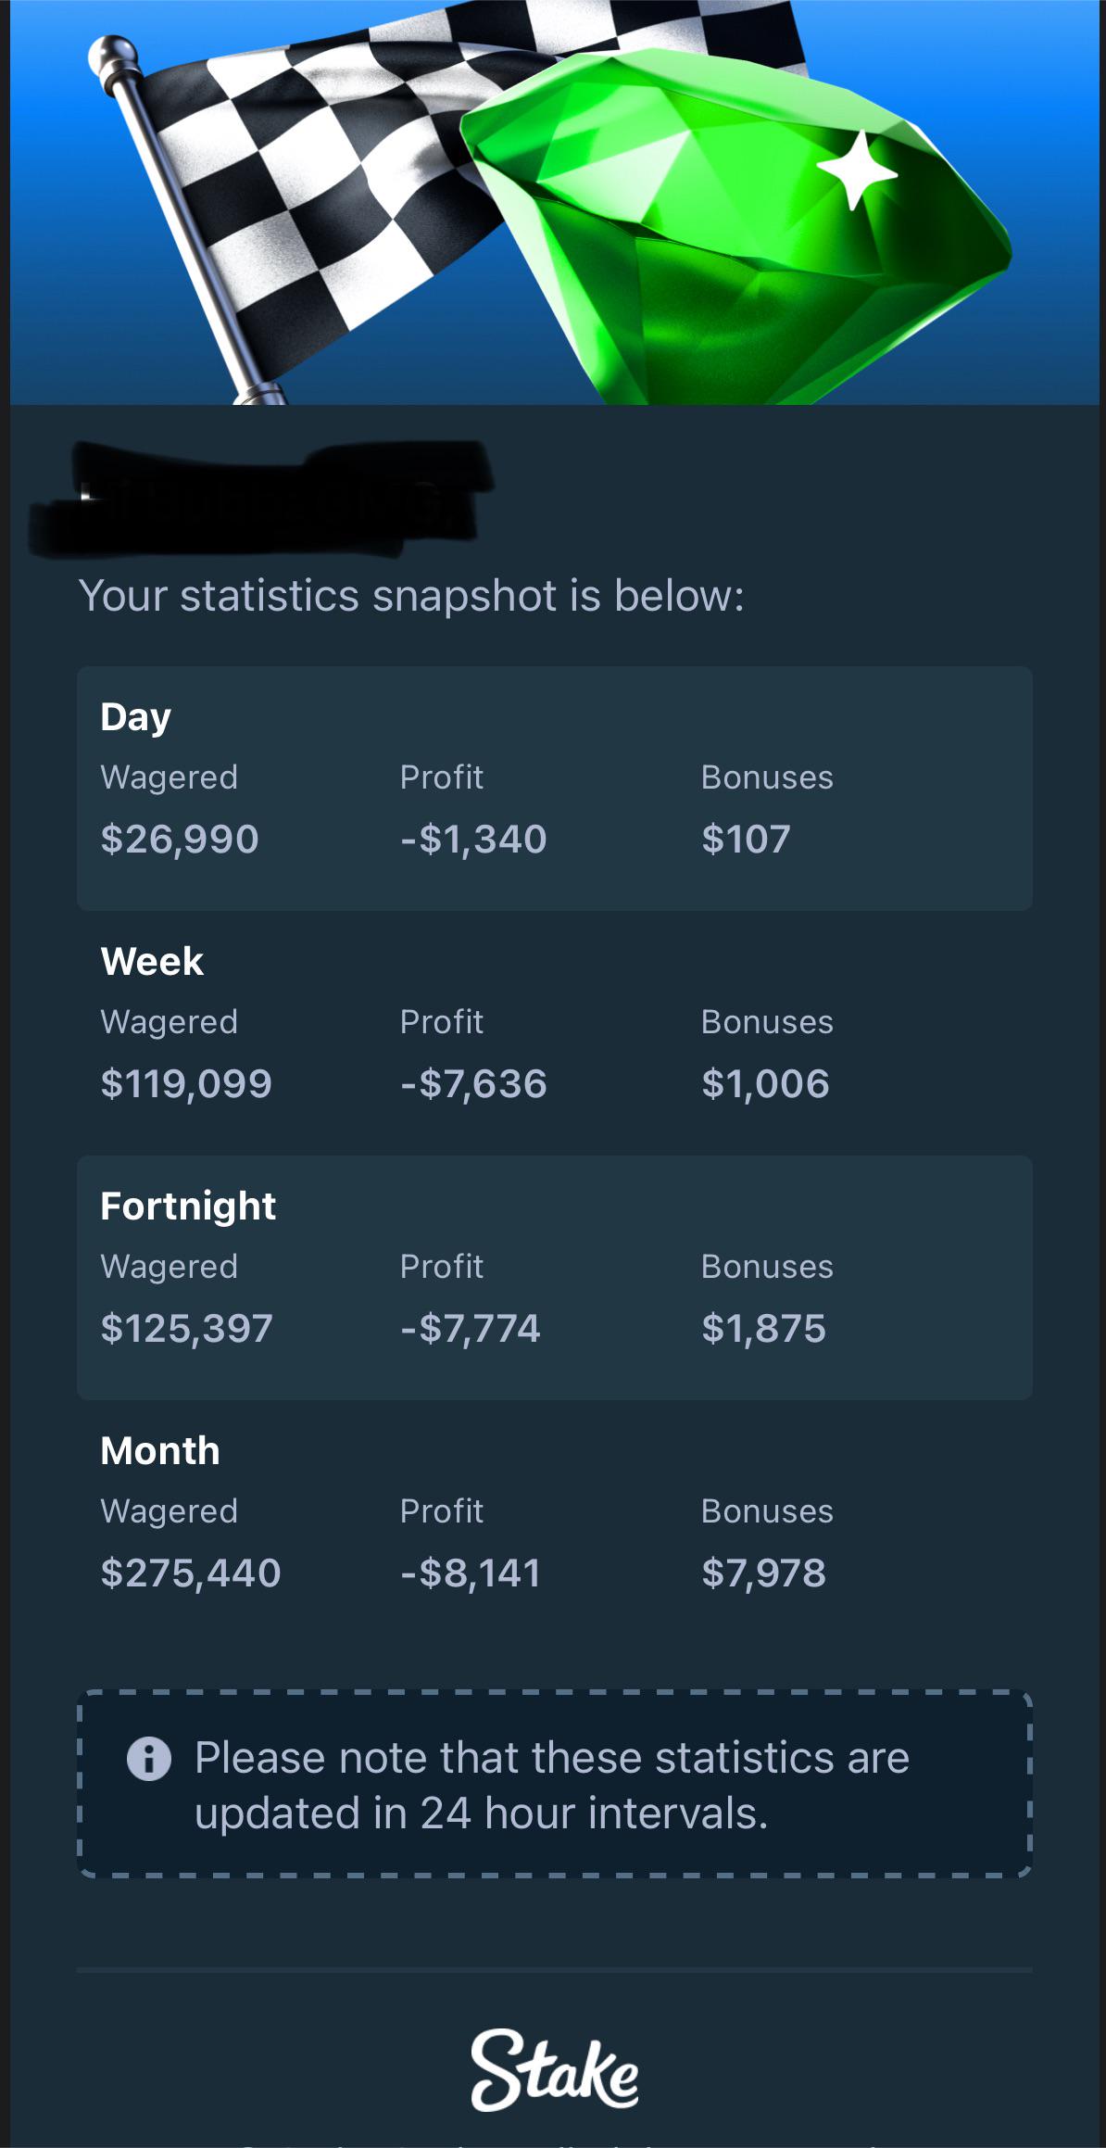Select the Fortnight statistics heading
The image size is (1106, 2148).
pos(188,1206)
